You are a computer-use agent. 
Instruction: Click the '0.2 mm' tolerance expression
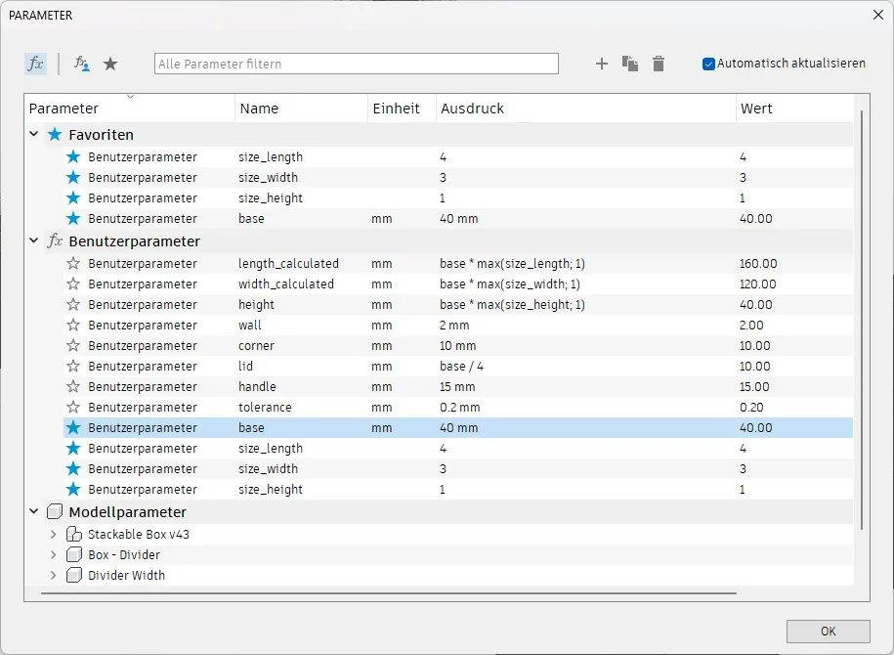point(459,408)
